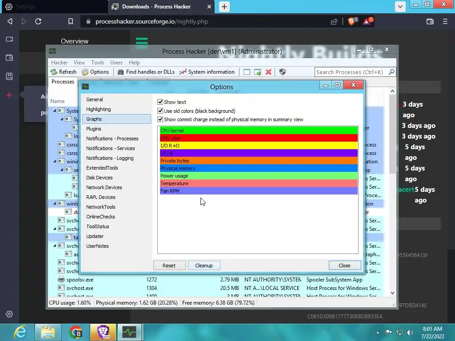Go back using the browser back arrow
Viewport: 455px width, 341px height.
(10, 21)
